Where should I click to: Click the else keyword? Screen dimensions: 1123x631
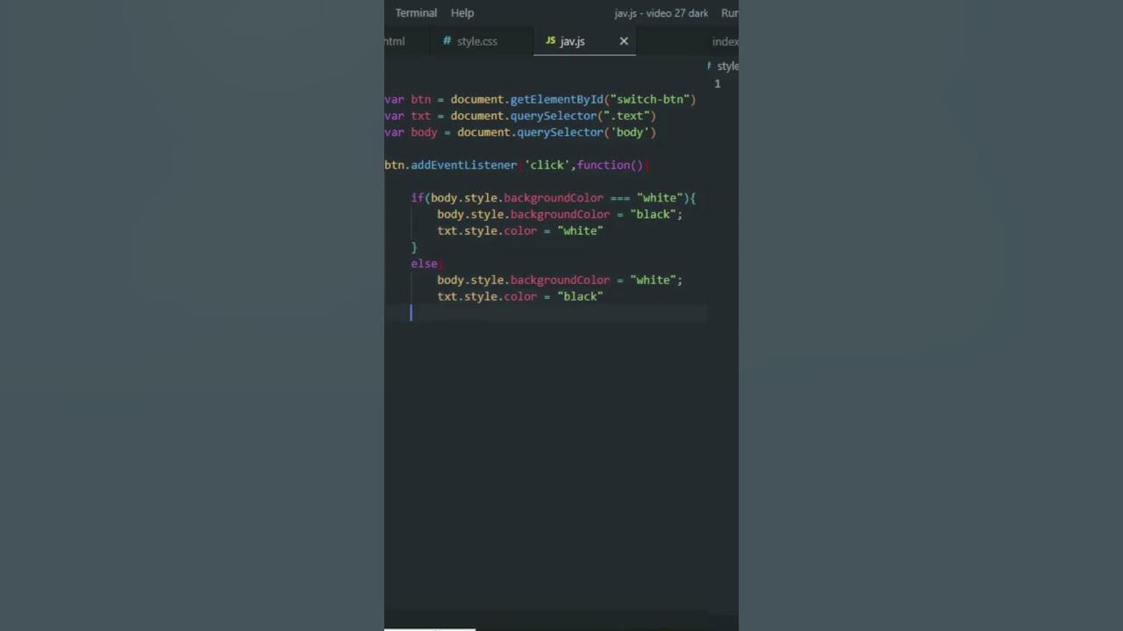(424, 264)
